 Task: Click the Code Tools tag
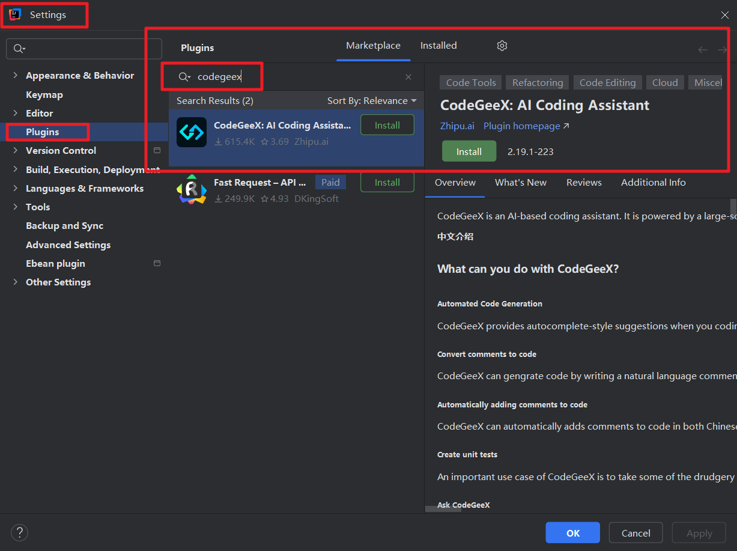pos(471,83)
